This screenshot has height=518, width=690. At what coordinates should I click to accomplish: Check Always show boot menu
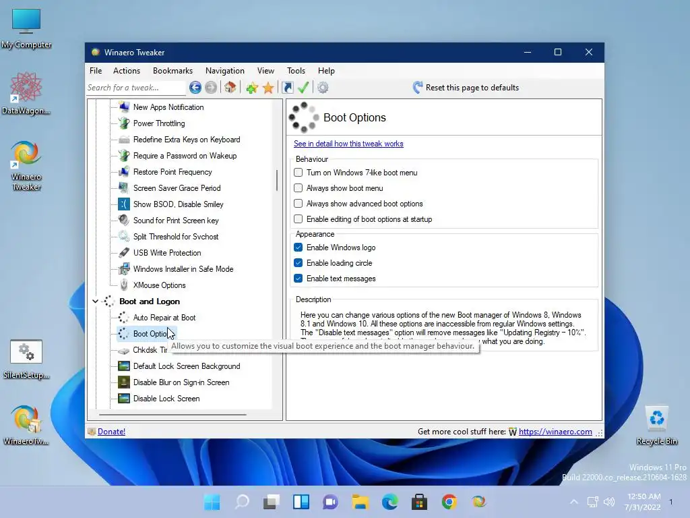[299, 188]
